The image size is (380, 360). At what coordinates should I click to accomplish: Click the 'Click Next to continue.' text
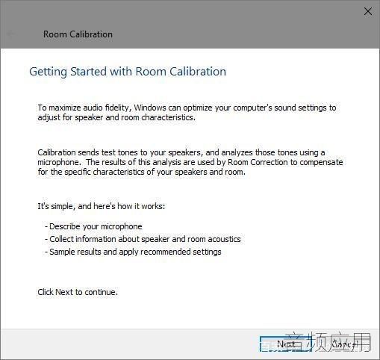(78, 292)
